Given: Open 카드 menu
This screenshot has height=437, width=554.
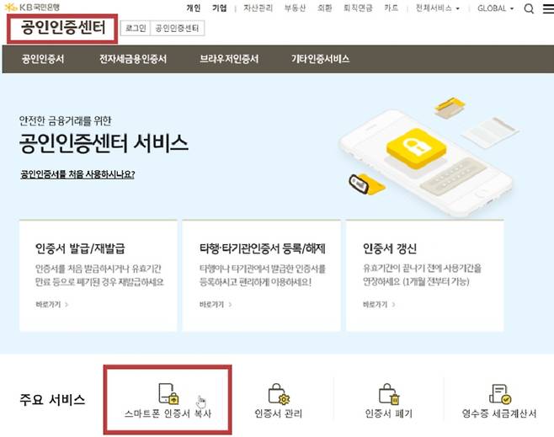Looking at the screenshot, I should click(391, 8).
